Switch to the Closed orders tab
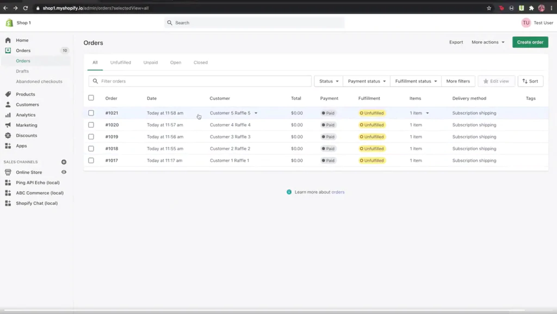The width and height of the screenshot is (557, 314). (201, 62)
